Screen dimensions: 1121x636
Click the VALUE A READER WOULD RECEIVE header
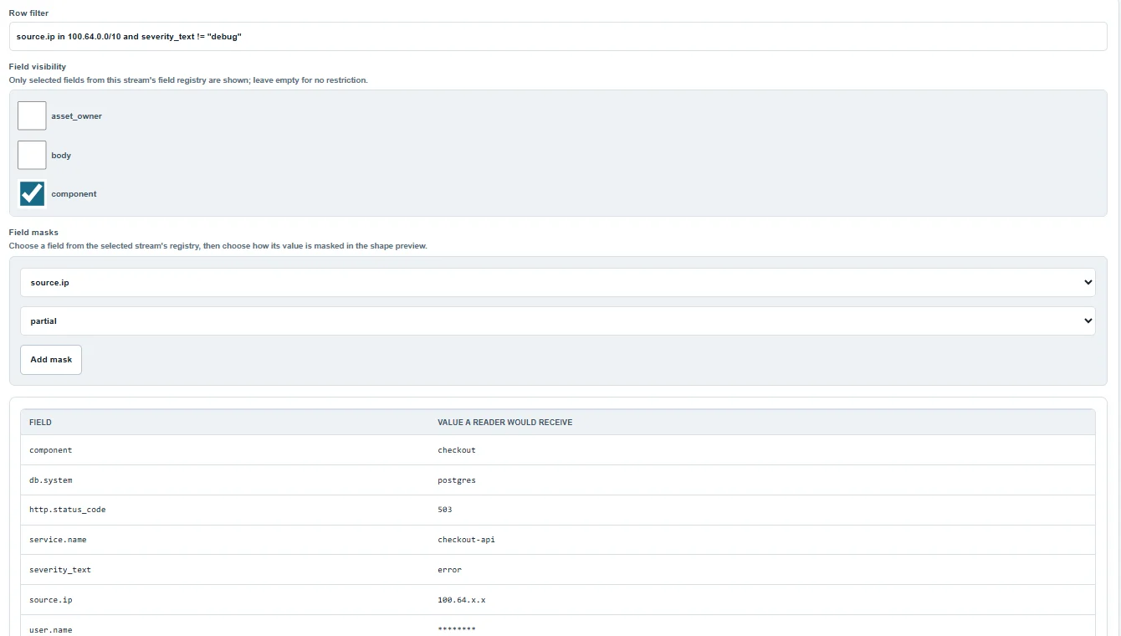tap(505, 423)
